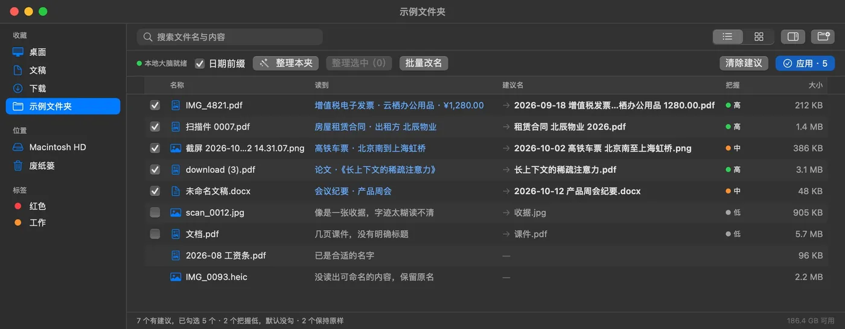Click the 截屏 png image file icon
Screen dimensions: 845x329
(176, 148)
